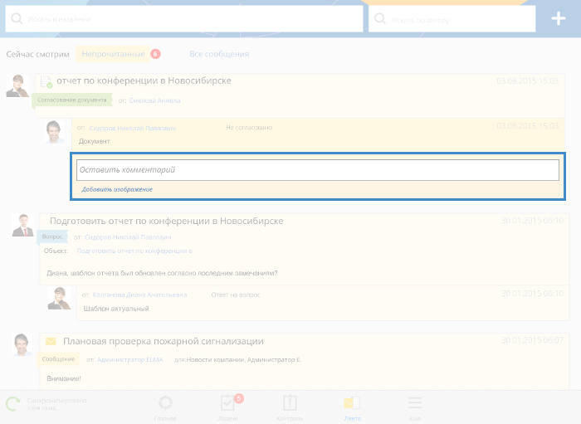Open title Плановая проверка пожарной сигнализации
This screenshot has width=581, height=424.
pyautogui.click(x=164, y=341)
